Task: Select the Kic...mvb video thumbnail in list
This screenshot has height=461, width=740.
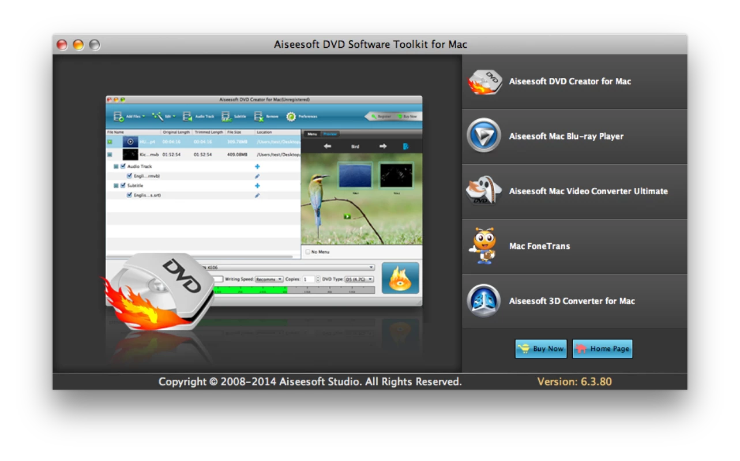Action: (130, 154)
